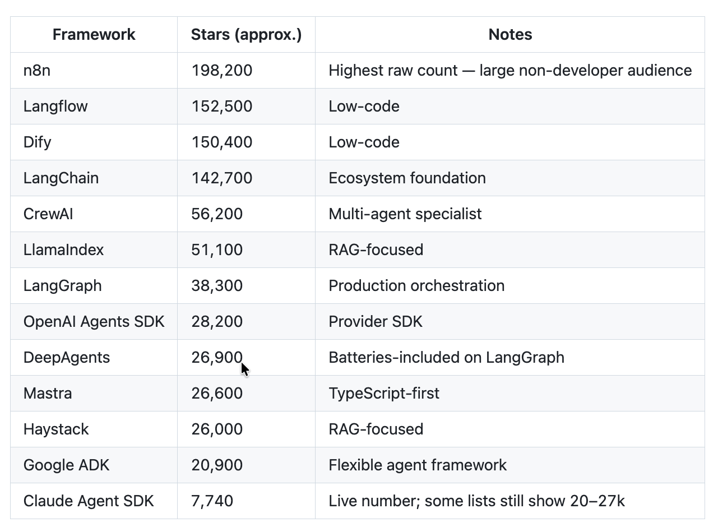Select the OpenAI Agents SDK cell

coord(94,322)
